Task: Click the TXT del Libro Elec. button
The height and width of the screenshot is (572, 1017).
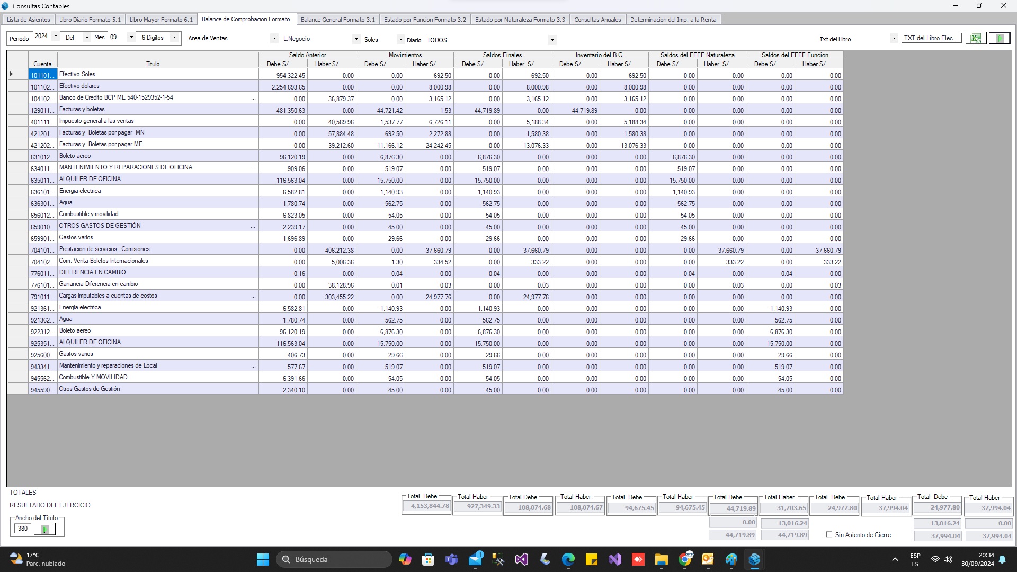Action: pyautogui.click(x=929, y=38)
